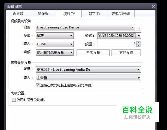Expand the audio 输入 dropdown showing 主音量
The height and width of the screenshot is (130, 167).
coord(88,78)
